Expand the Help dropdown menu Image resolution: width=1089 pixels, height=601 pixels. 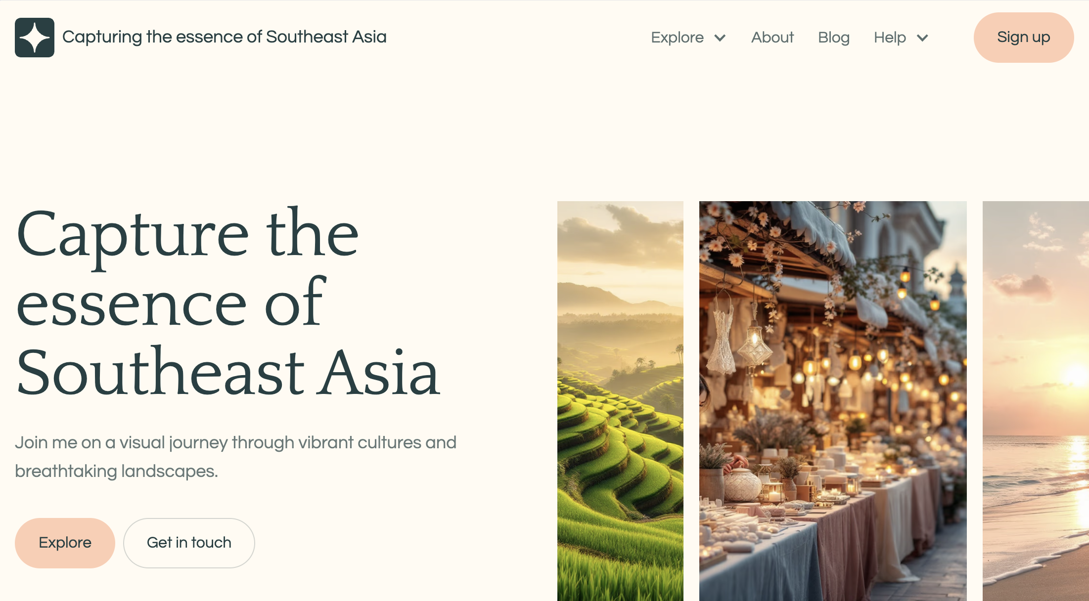coord(901,38)
